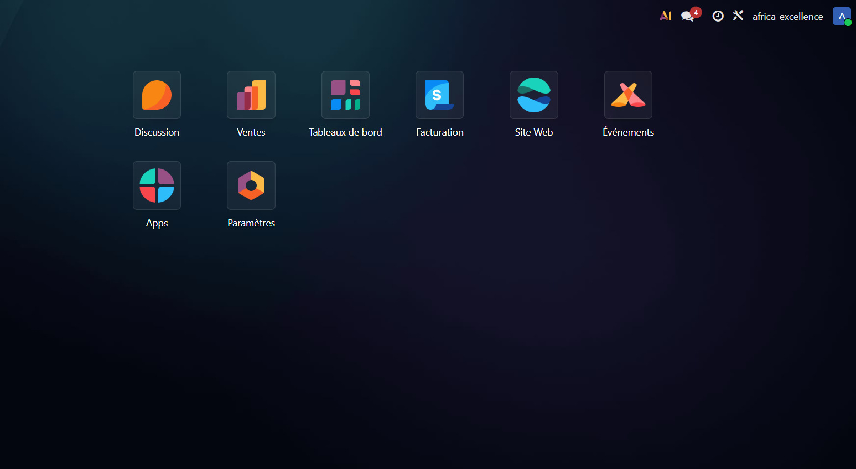Open the Paramètres settings icon
This screenshot has width=856, height=469.
[251, 185]
